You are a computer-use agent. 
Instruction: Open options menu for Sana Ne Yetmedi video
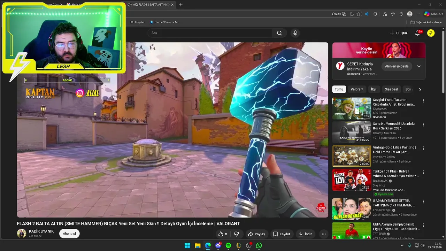tap(423, 124)
